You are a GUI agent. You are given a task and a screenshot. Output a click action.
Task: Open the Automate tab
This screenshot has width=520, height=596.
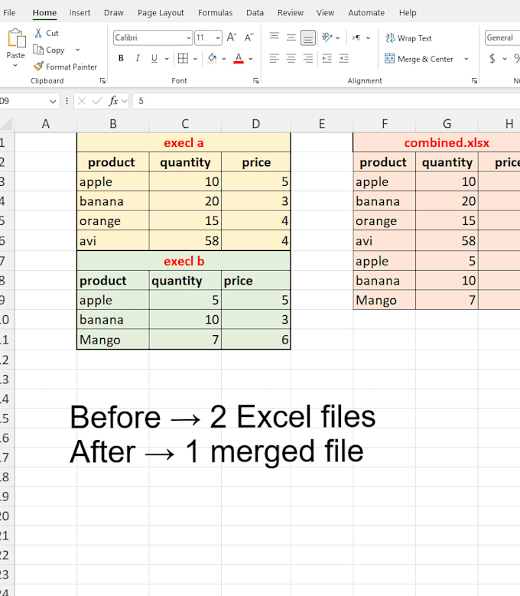click(x=366, y=12)
